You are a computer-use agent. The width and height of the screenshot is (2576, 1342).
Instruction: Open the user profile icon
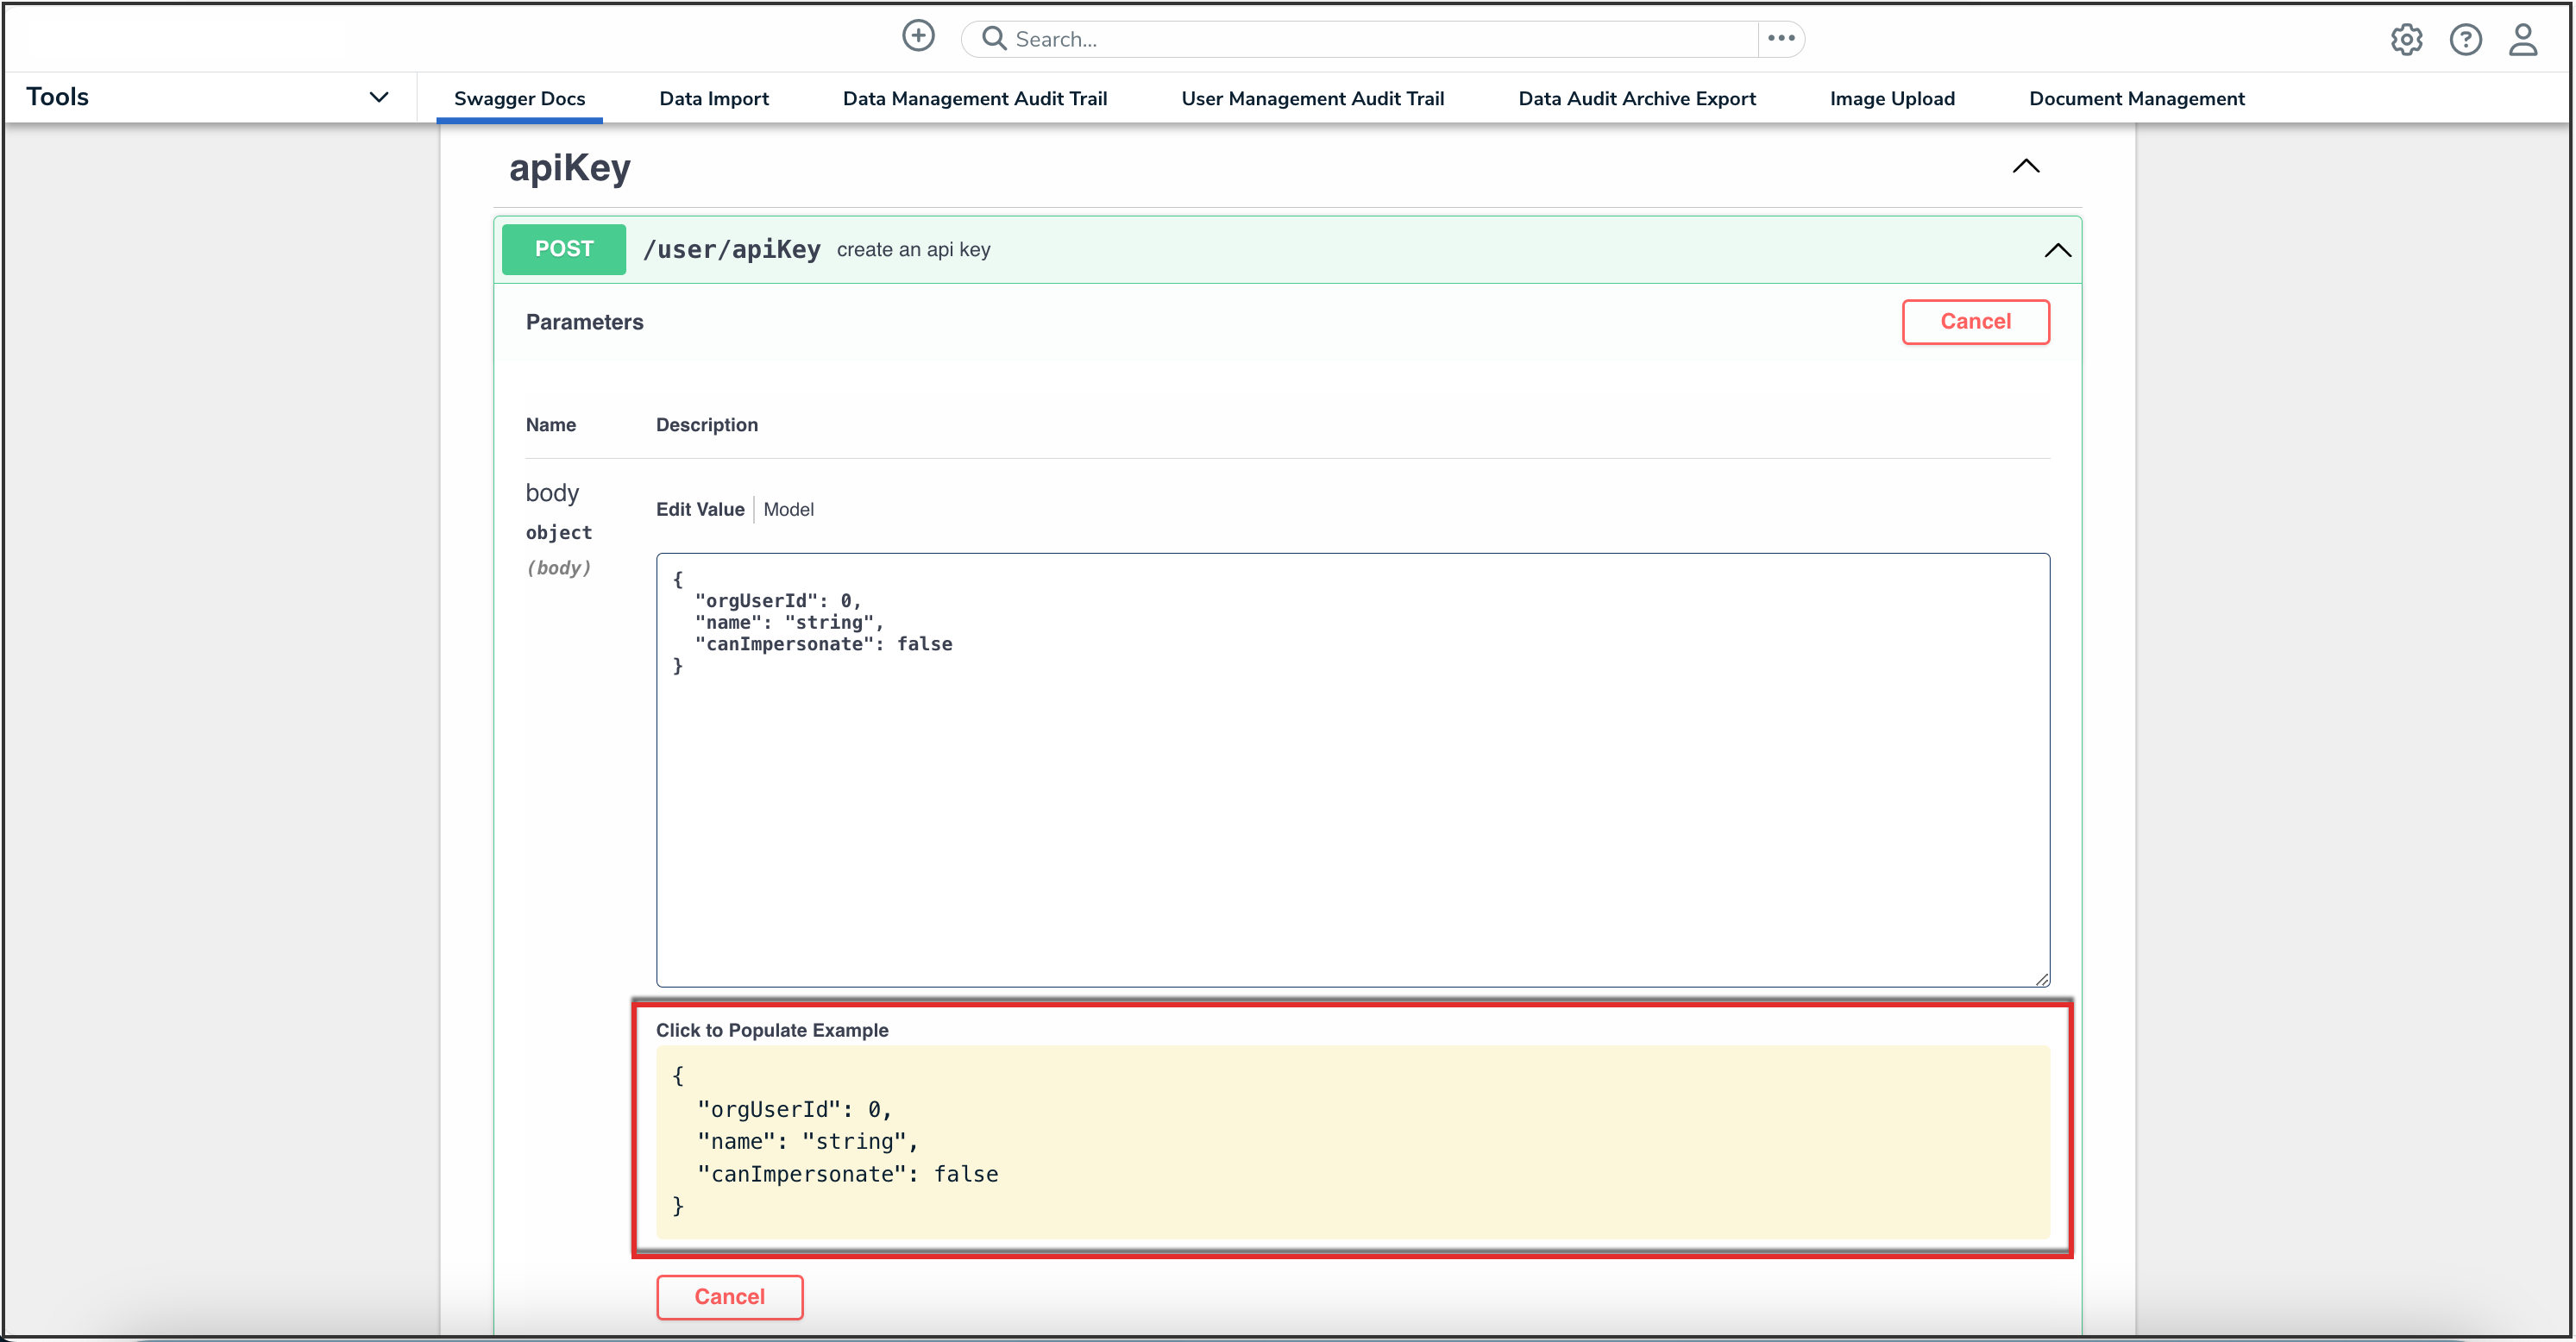click(x=2522, y=40)
